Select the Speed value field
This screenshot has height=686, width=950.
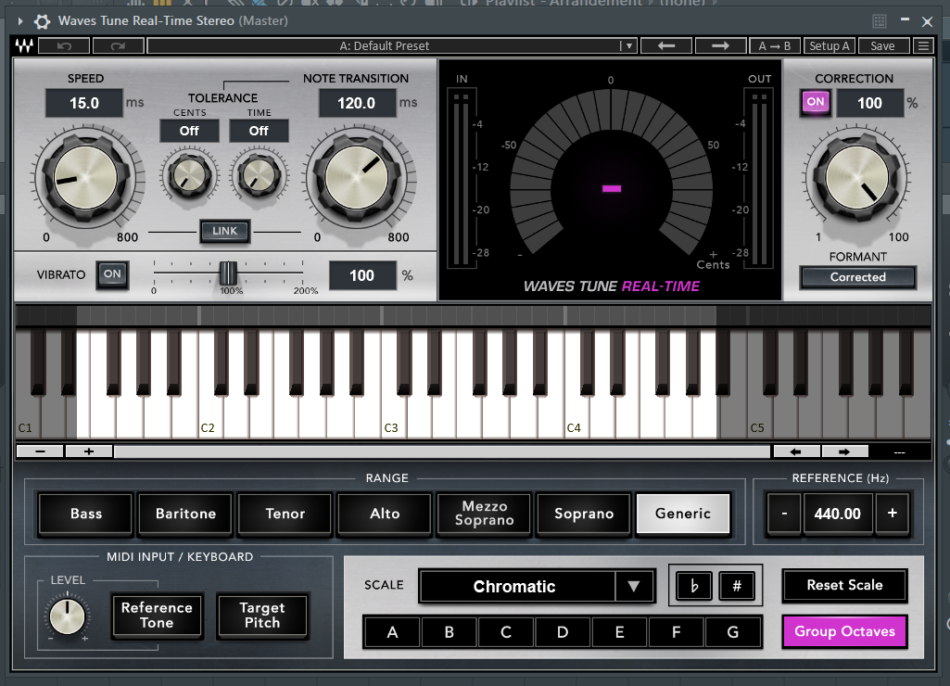[84, 103]
